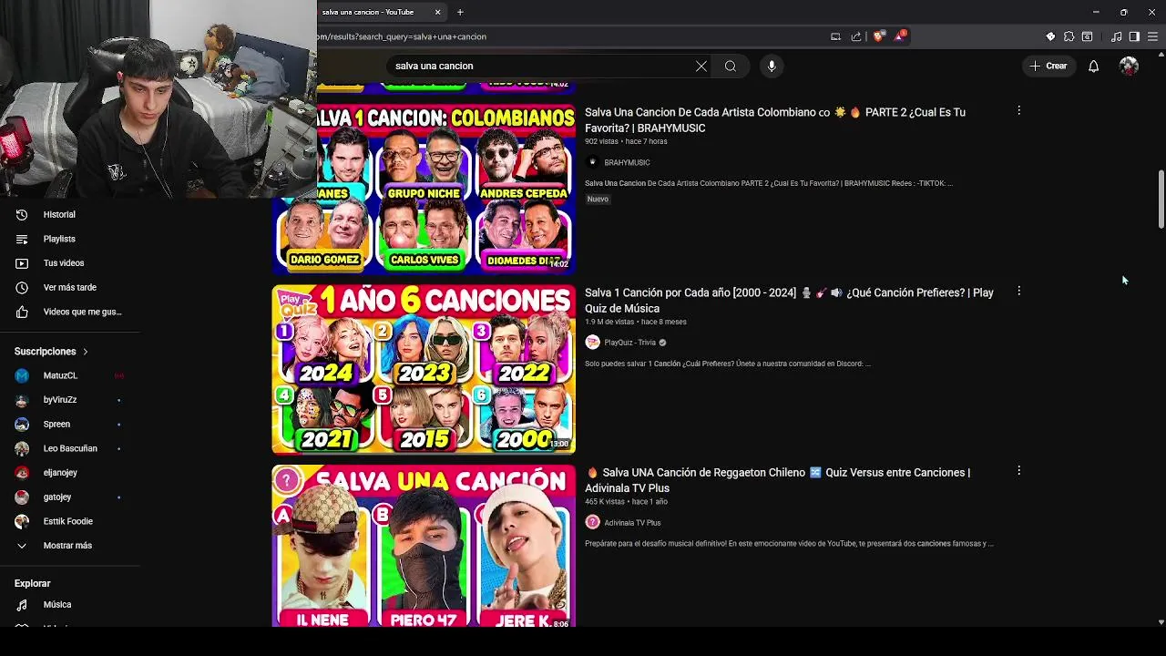Image resolution: width=1166 pixels, height=656 pixels.
Task: Click '465 K vistas • hace 1 año' text
Action: (626, 502)
